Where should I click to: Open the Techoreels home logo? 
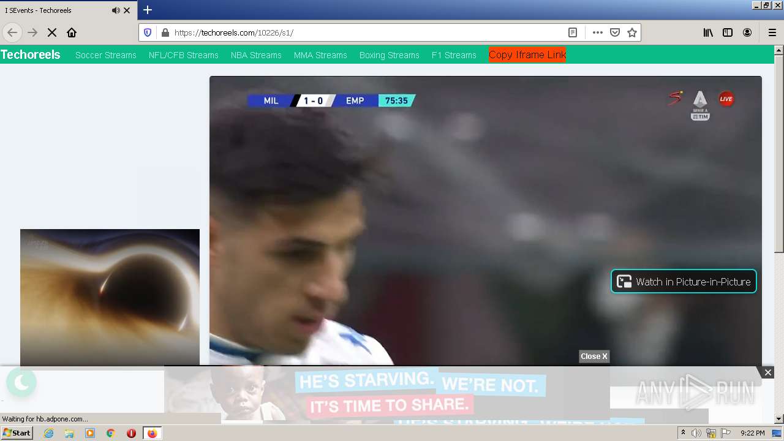tap(31, 55)
